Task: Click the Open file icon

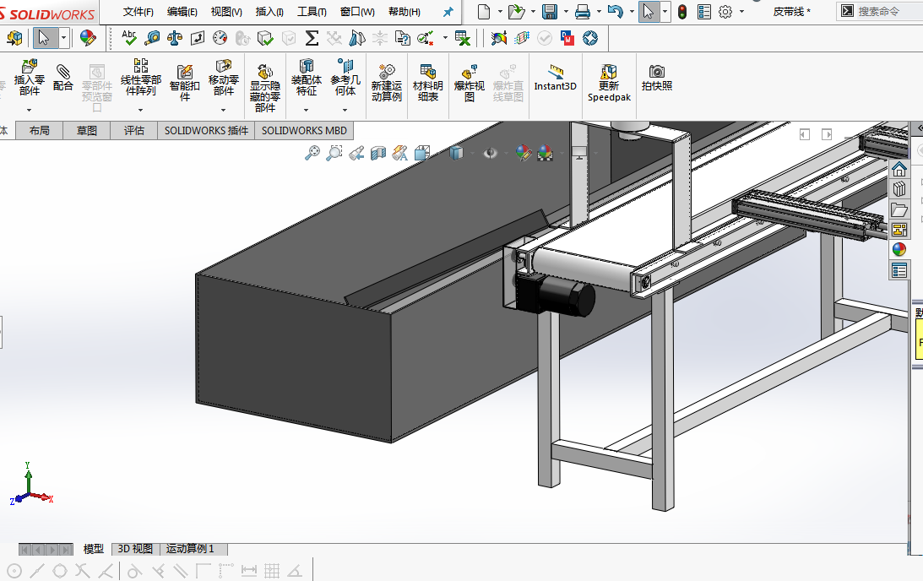Action: pos(516,12)
